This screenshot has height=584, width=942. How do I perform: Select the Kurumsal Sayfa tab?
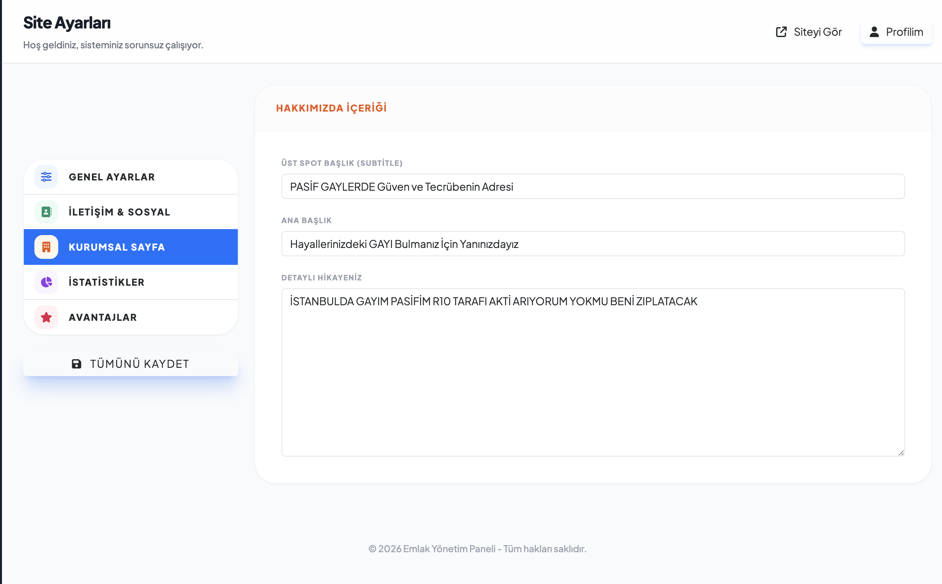click(131, 247)
